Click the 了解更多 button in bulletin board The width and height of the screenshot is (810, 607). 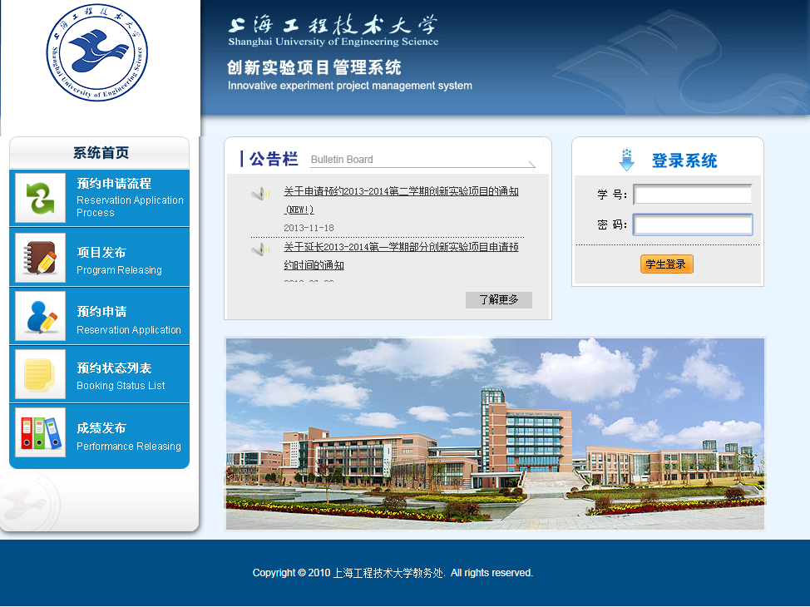click(498, 300)
